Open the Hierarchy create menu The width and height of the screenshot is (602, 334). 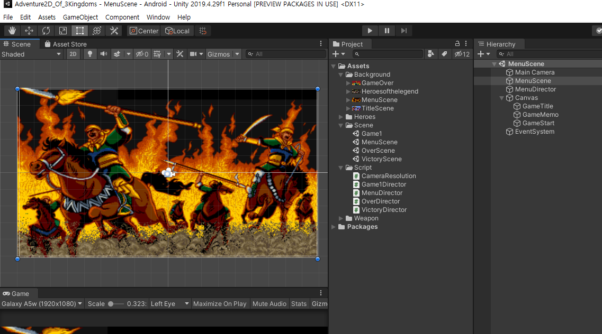click(484, 54)
